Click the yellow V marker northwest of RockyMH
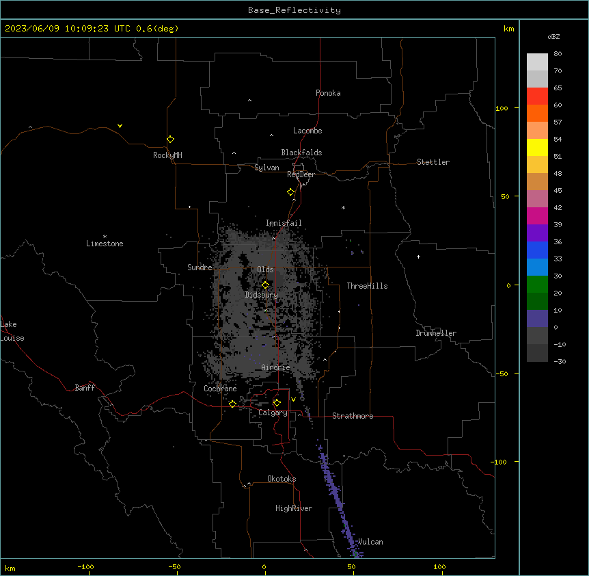 click(x=120, y=126)
